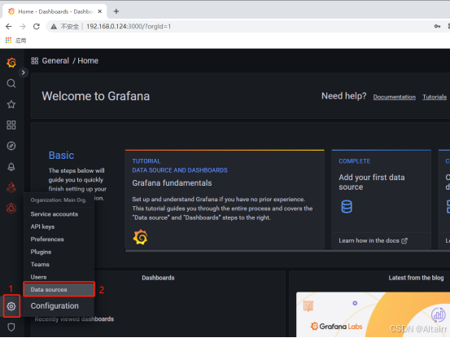Screen dimensions: 450x338
Task: Open Alerting bell icon
Action: pos(11,167)
